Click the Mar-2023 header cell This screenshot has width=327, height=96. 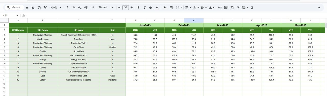(x=223, y=25)
